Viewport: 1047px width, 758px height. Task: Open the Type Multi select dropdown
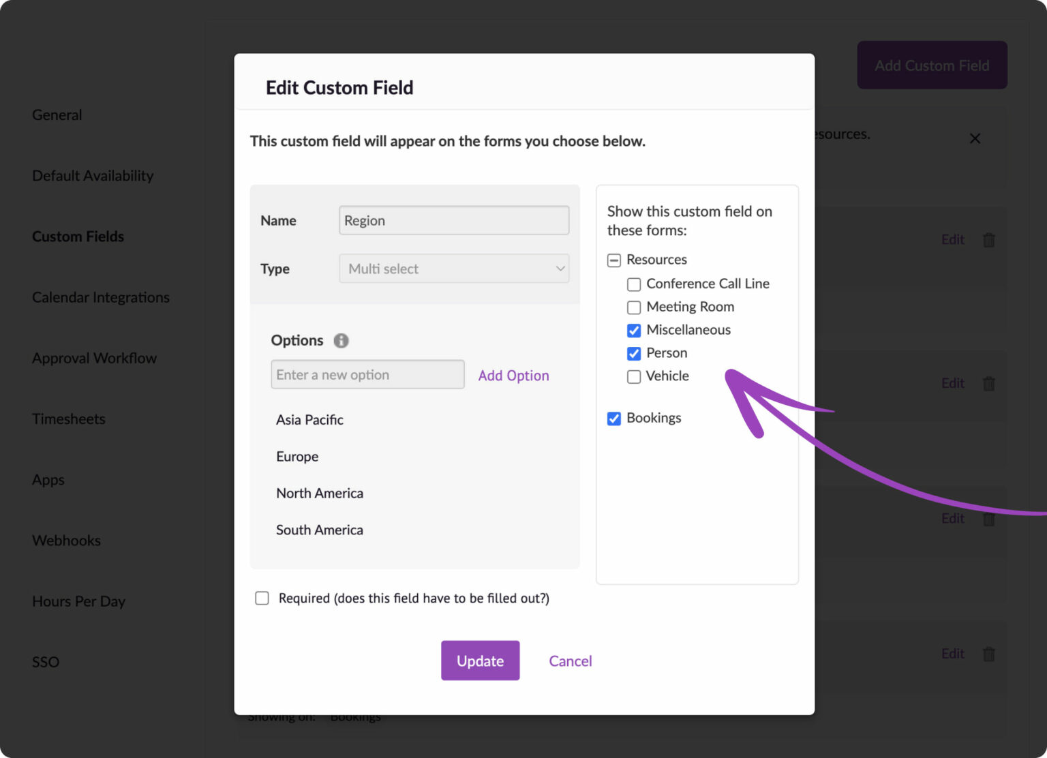453,269
